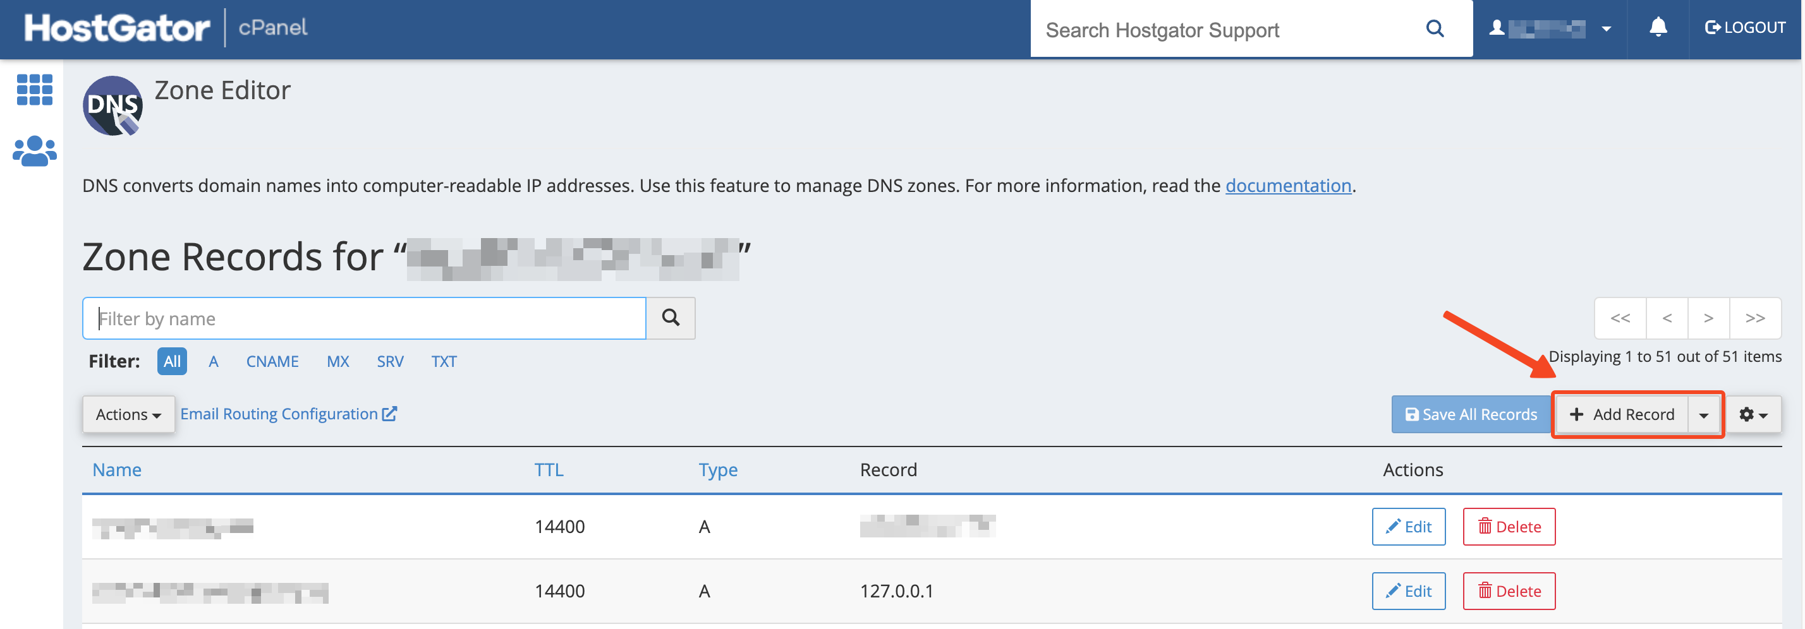Viewport: 1805px width, 629px height.
Task: Filter records by MX type
Action: 337,361
